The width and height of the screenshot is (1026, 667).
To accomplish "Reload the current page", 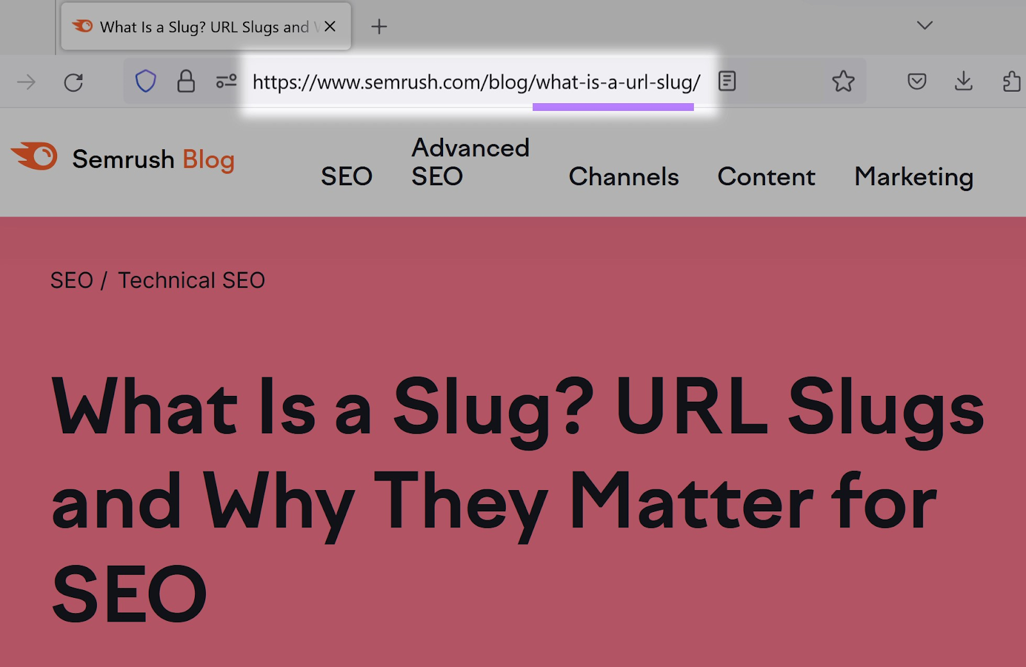I will click(74, 81).
